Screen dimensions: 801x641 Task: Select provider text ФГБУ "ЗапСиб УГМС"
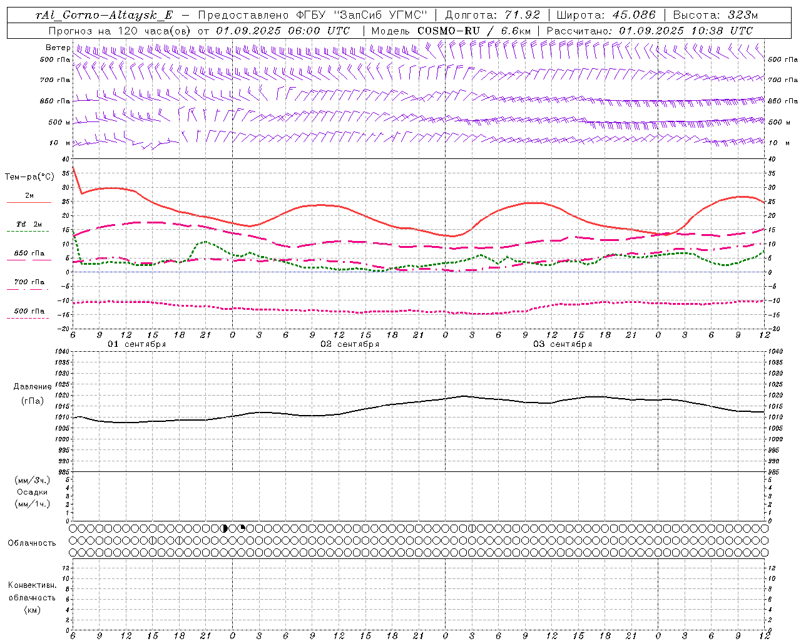360,15
